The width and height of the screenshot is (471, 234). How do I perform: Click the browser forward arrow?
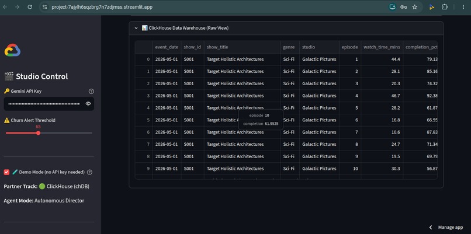point(17,7)
